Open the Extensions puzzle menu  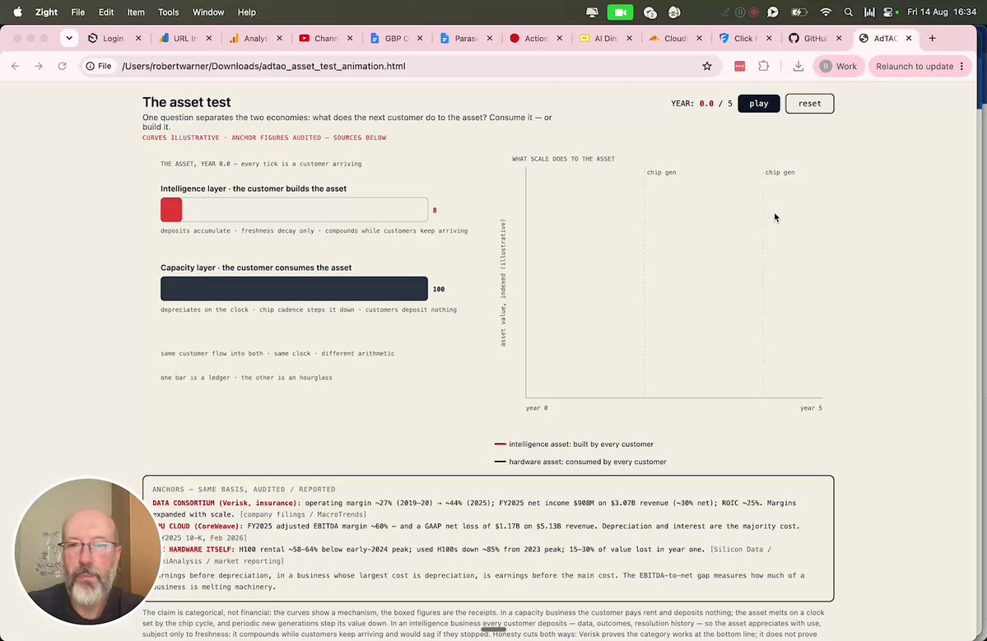[764, 66]
